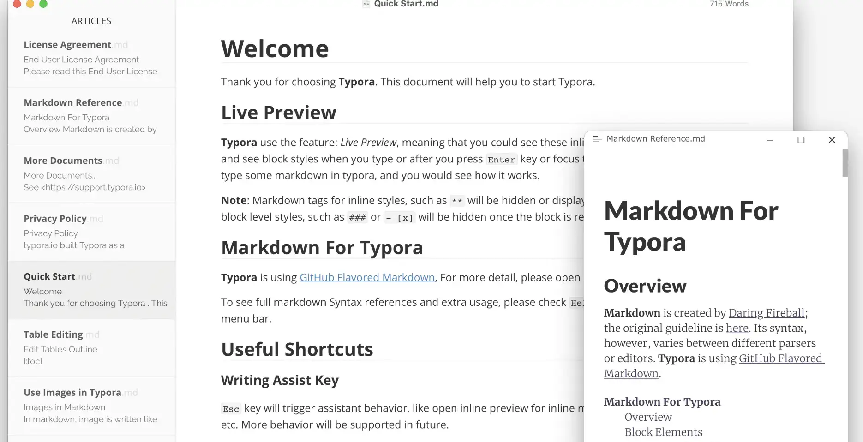Click the Markdown file icon beside Quick Start.md
Viewport: 863px width, 442px height.
365,4
